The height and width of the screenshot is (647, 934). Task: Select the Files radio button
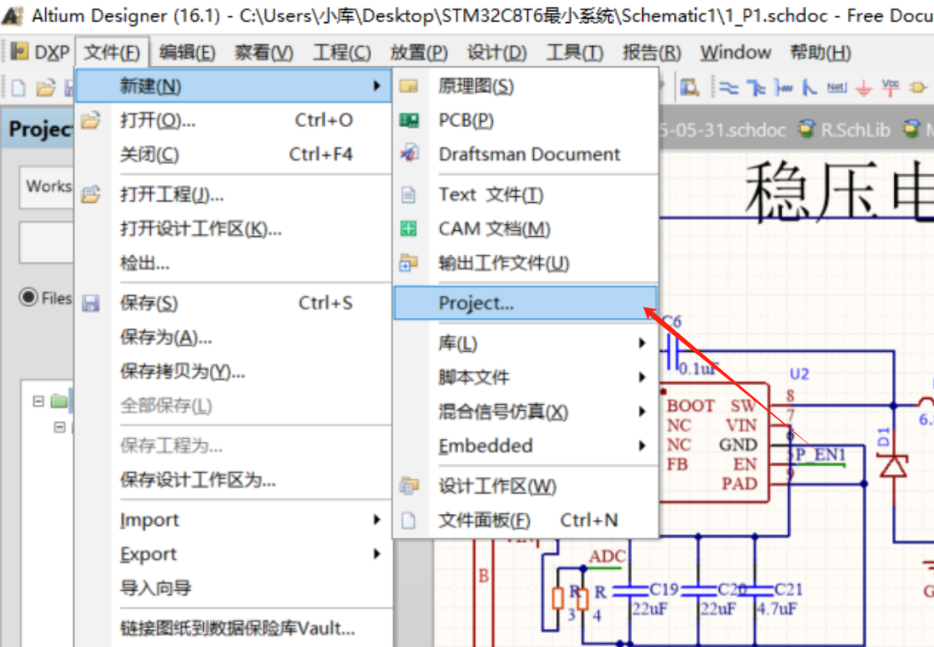(28, 297)
